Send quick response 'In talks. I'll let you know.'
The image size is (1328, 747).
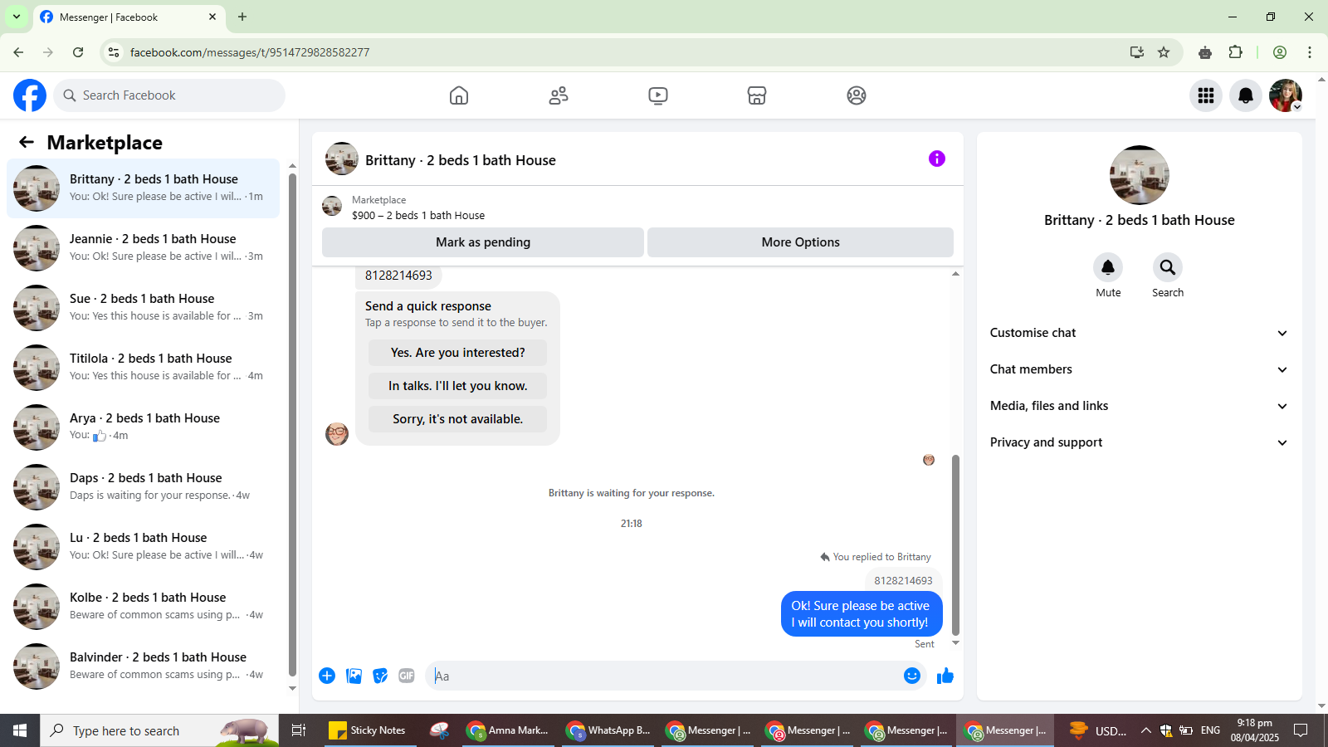pos(457,386)
